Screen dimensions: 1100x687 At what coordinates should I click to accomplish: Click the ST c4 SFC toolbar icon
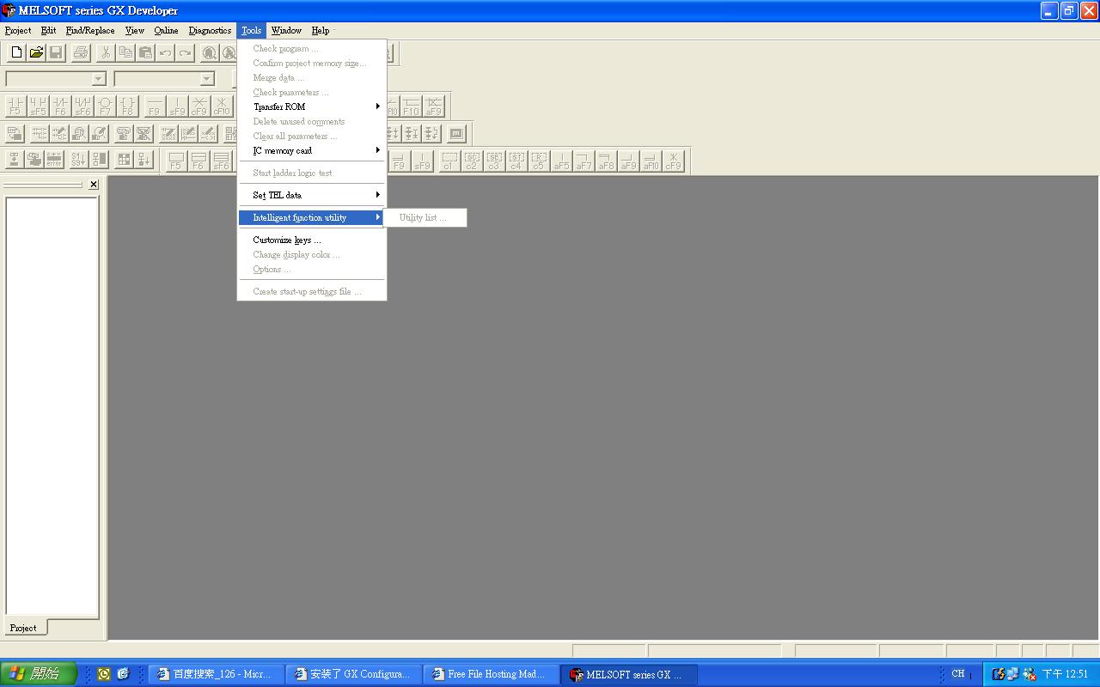[516, 161]
